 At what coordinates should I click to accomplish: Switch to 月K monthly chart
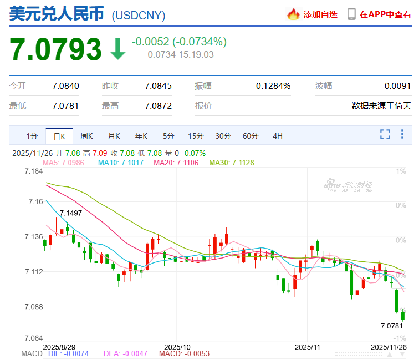[114, 136]
